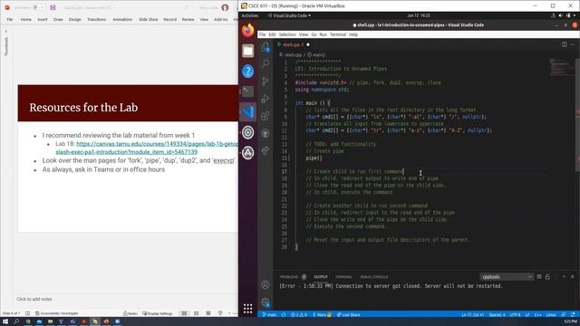Open Visual Studio Code app menu in top bar
The image size is (580, 326).
click(x=289, y=15)
